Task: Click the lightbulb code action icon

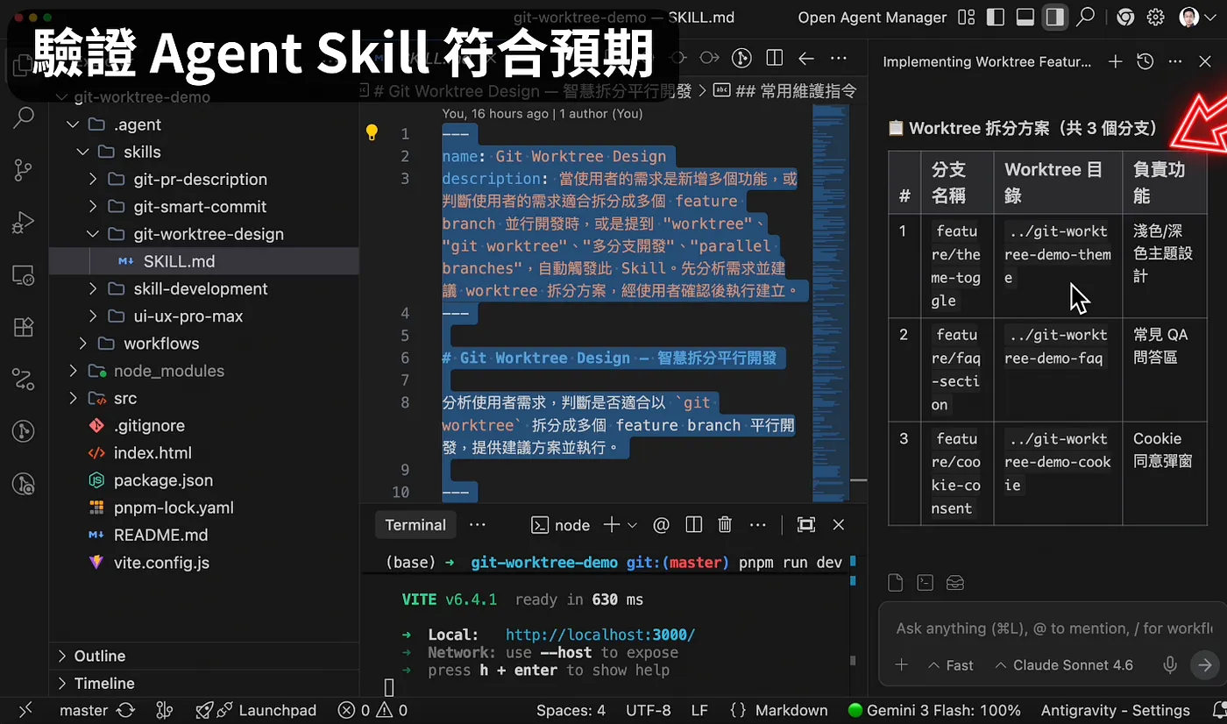Action: click(372, 133)
